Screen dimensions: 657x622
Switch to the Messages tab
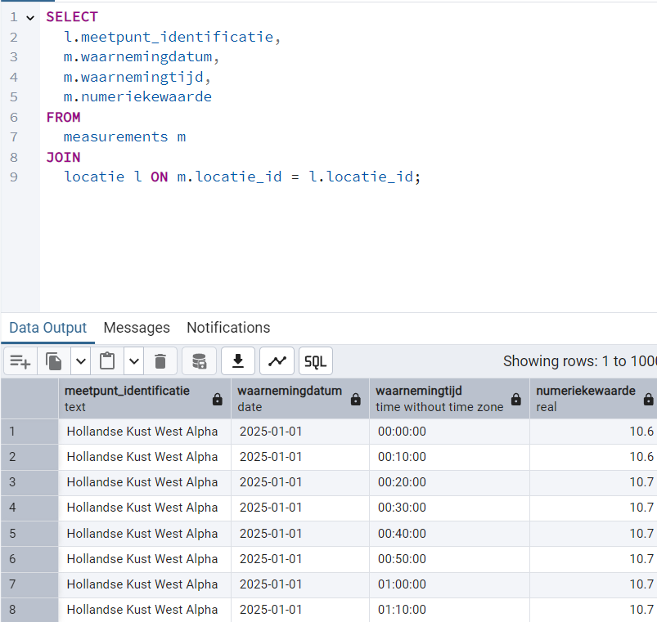(x=137, y=328)
